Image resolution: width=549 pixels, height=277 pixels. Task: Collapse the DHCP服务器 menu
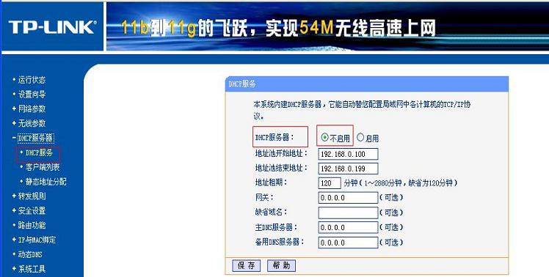[x=33, y=138]
